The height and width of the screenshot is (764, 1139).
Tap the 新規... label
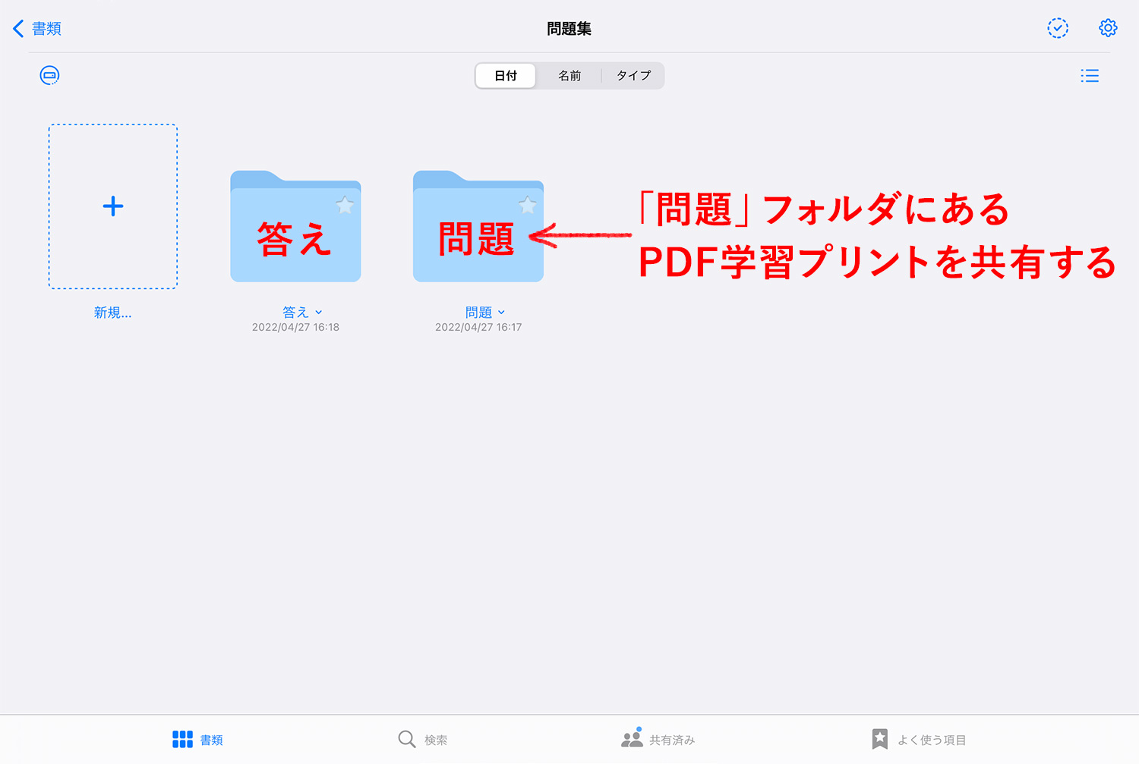[x=113, y=313]
